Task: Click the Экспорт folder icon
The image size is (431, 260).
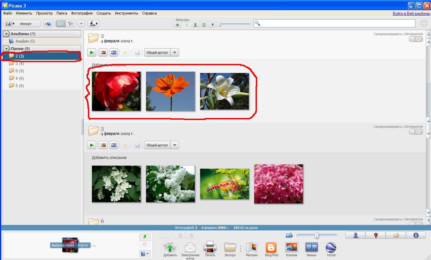Action: (230, 249)
